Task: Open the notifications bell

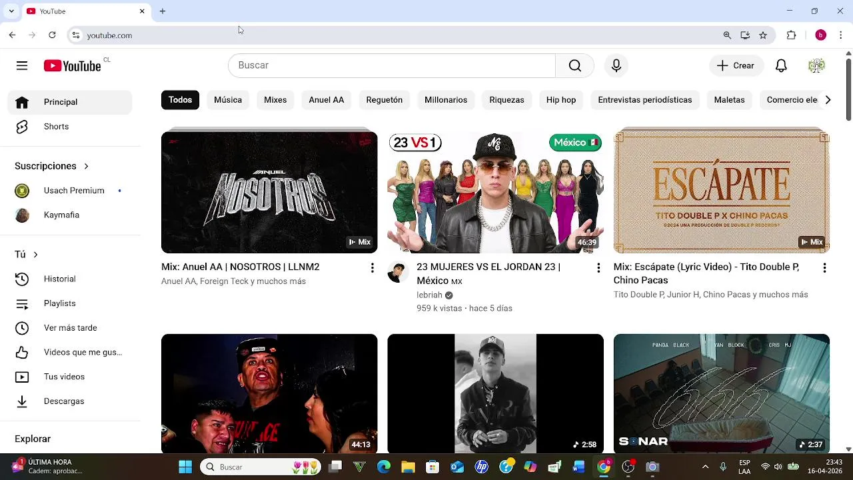Action: coord(781,65)
